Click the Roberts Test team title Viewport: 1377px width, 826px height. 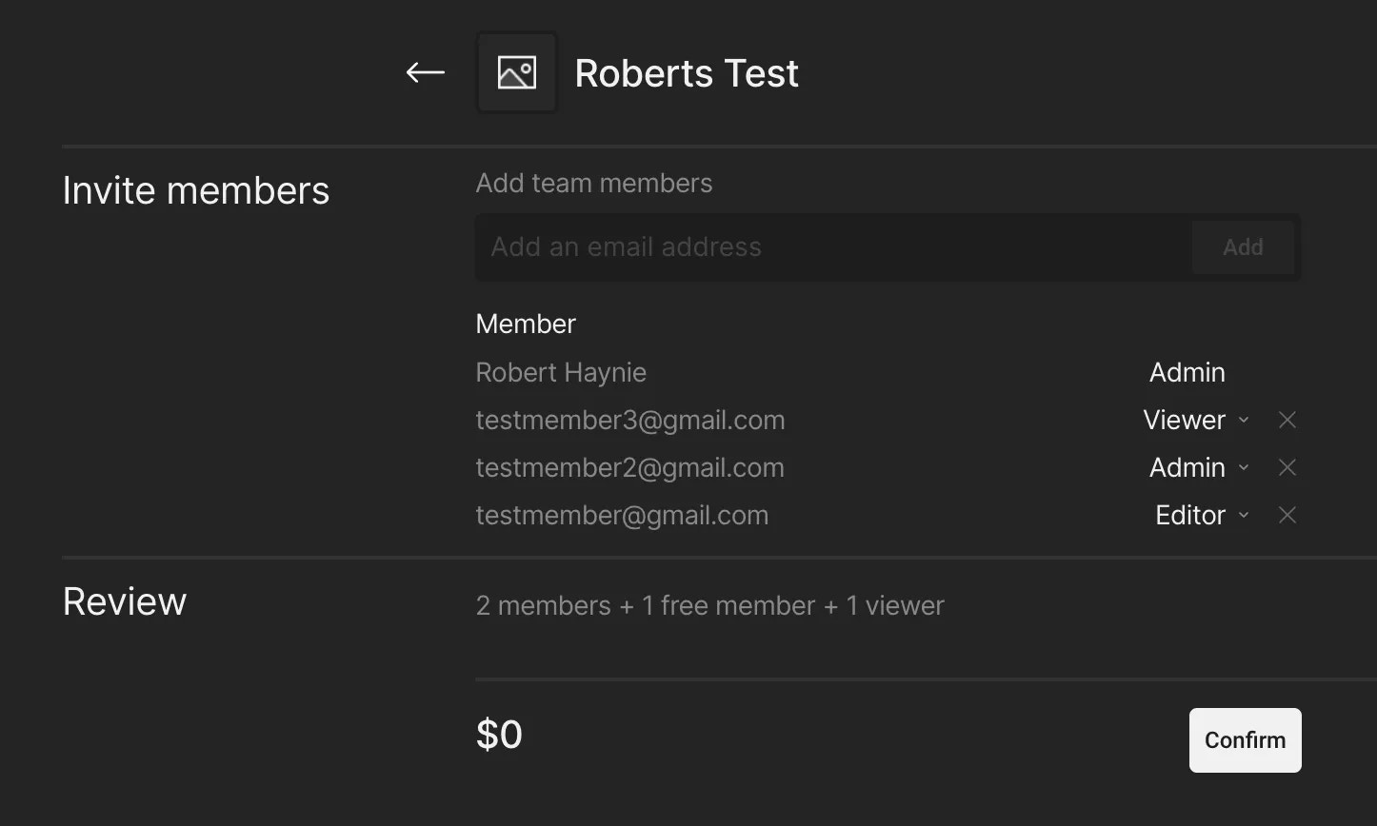click(687, 73)
